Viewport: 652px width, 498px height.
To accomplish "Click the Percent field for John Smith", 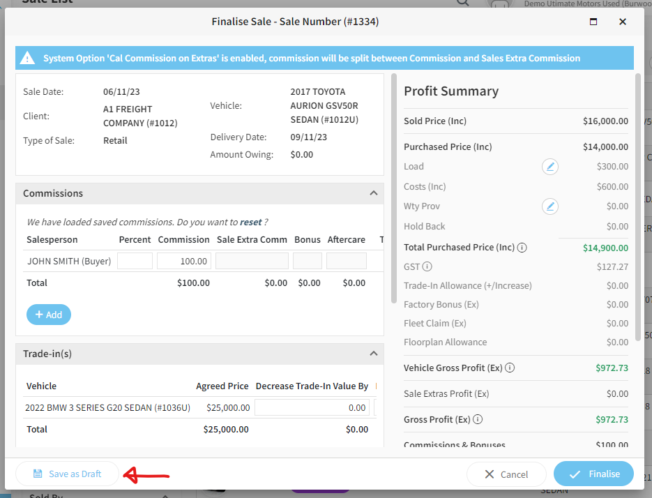I will coord(135,260).
